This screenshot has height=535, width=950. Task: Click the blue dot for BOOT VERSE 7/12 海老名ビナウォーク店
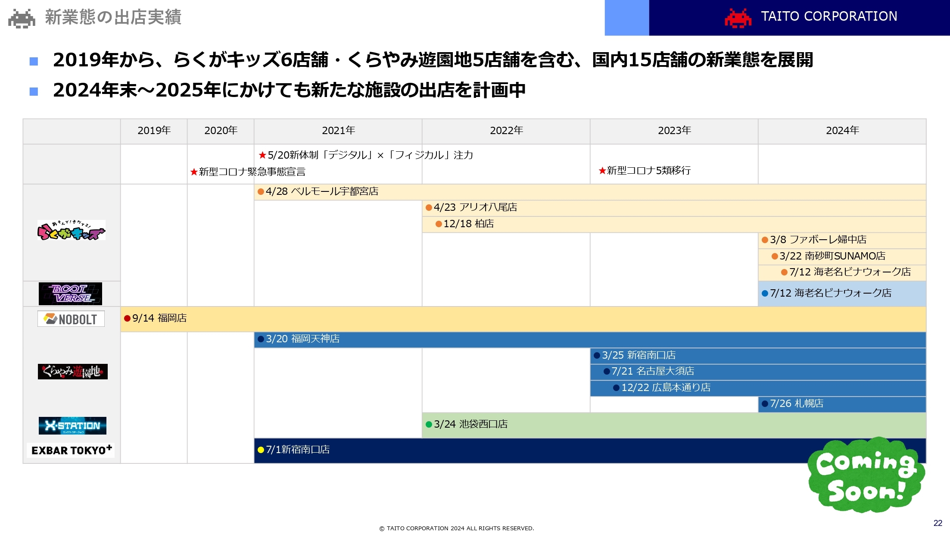(765, 293)
